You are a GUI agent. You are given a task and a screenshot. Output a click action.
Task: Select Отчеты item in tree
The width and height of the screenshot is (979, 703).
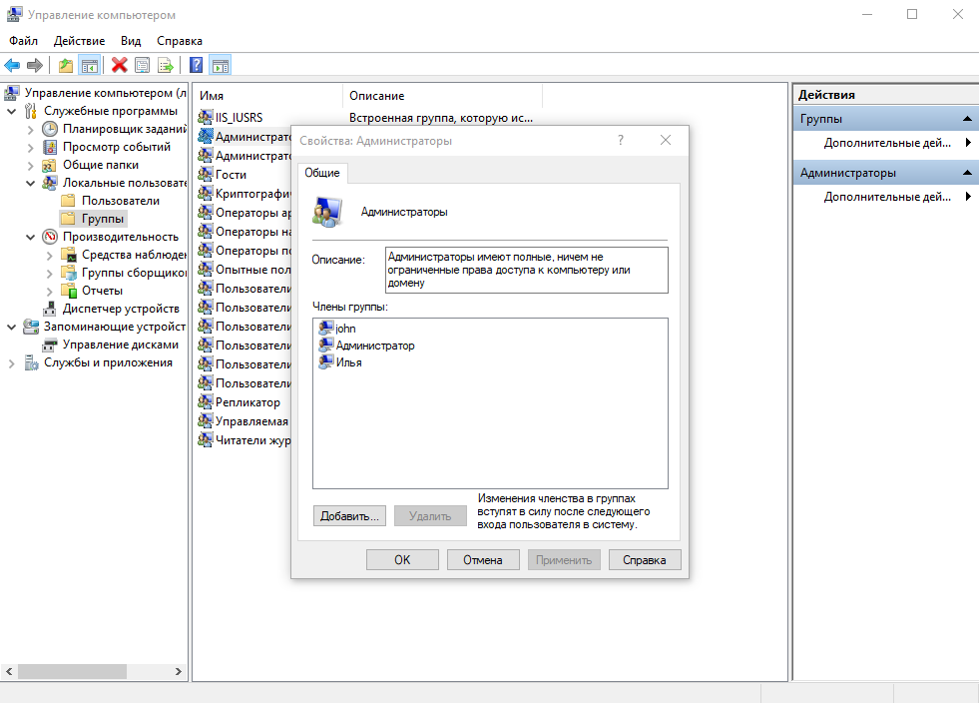(x=92, y=291)
